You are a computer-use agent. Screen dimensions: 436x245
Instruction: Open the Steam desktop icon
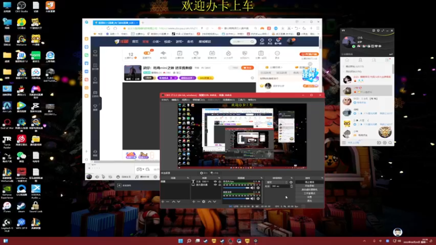(21, 207)
